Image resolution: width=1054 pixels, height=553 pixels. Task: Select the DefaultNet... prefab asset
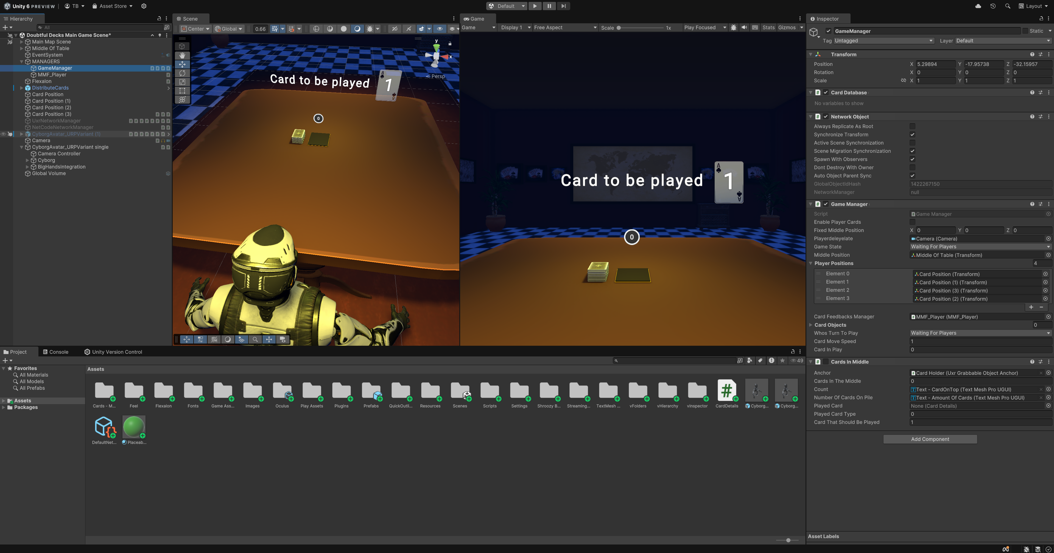coord(104,430)
